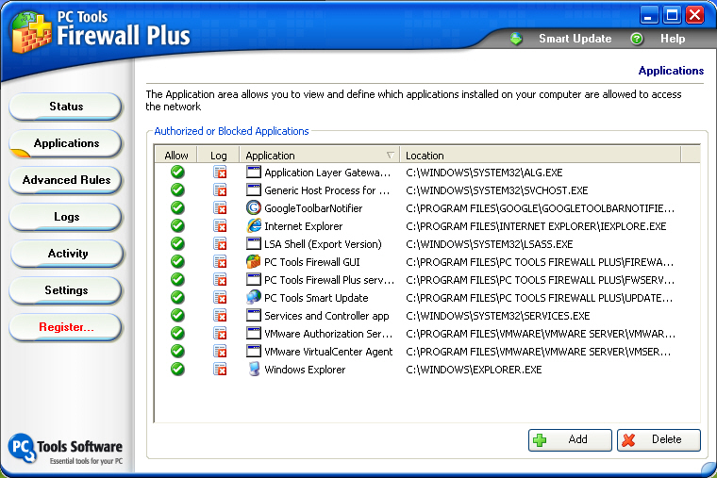The height and width of the screenshot is (478, 717).
Task: Select C:\WINDOWS\EXPLORER.EXE location text
Action: (x=474, y=370)
